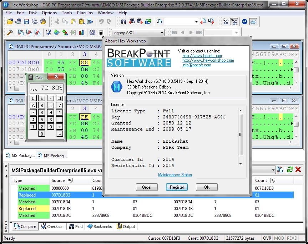Click the F hex key in Calc

[x=51, y=98]
